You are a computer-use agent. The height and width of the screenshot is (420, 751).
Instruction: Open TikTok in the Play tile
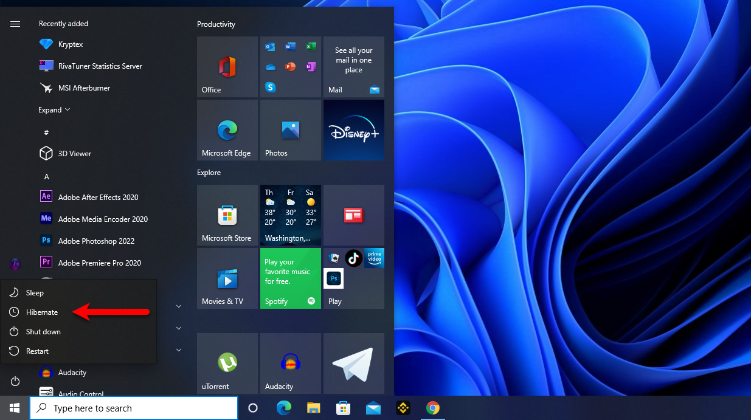(x=354, y=258)
